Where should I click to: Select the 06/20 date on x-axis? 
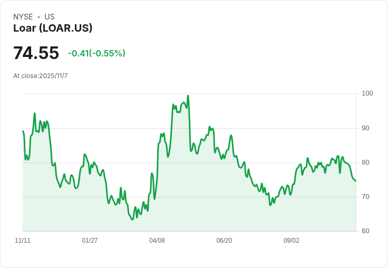pos(224,241)
